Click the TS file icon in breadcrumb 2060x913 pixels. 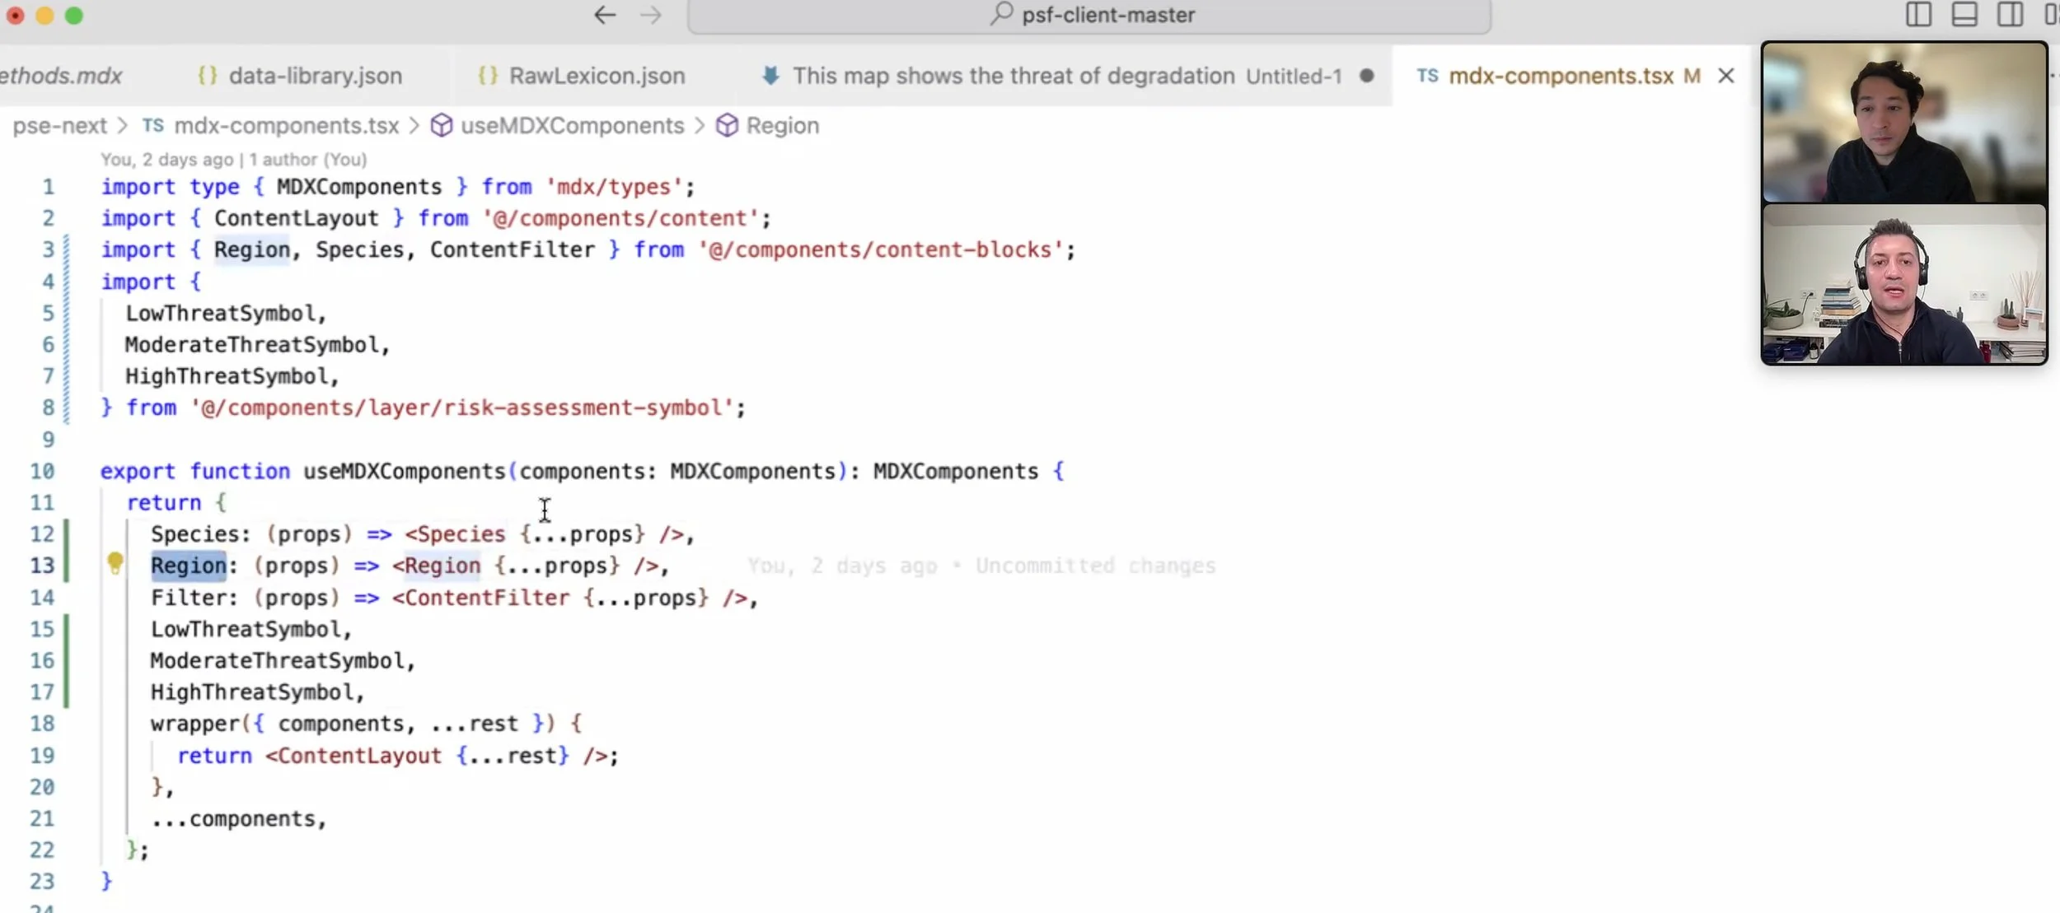point(152,126)
